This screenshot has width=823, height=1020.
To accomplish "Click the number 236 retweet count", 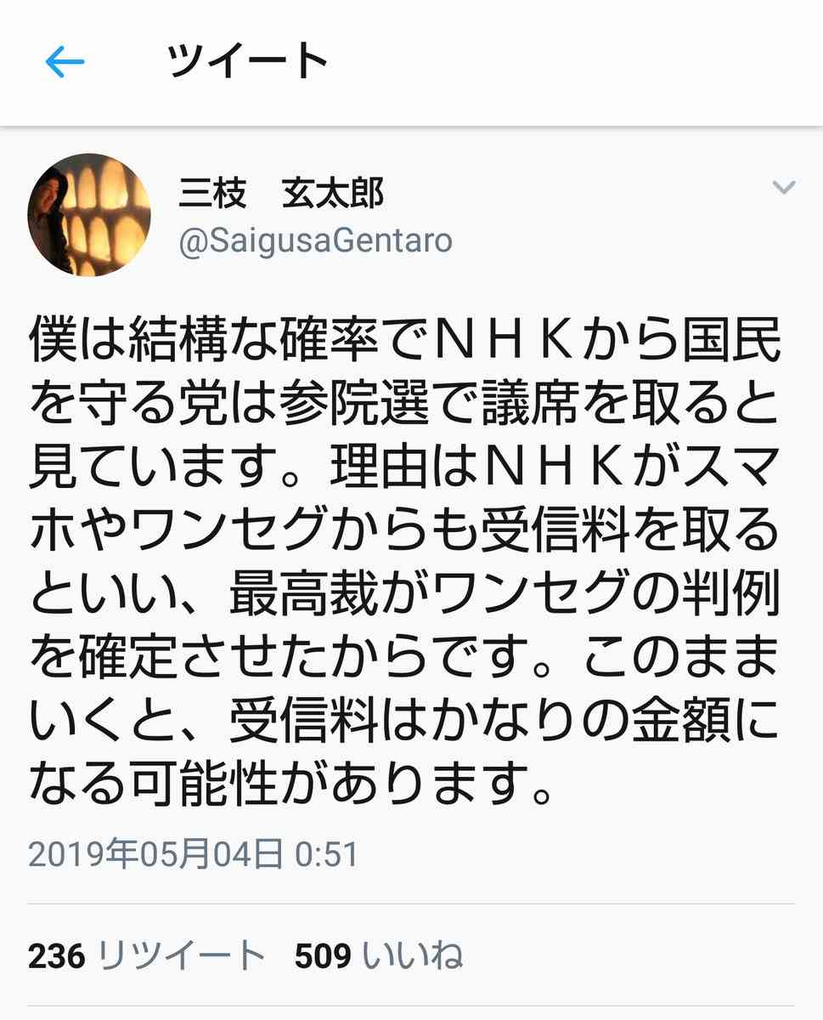I will coord(57,957).
